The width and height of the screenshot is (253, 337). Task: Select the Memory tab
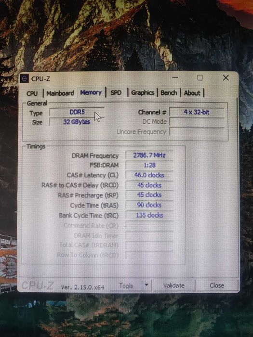pos(91,92)
